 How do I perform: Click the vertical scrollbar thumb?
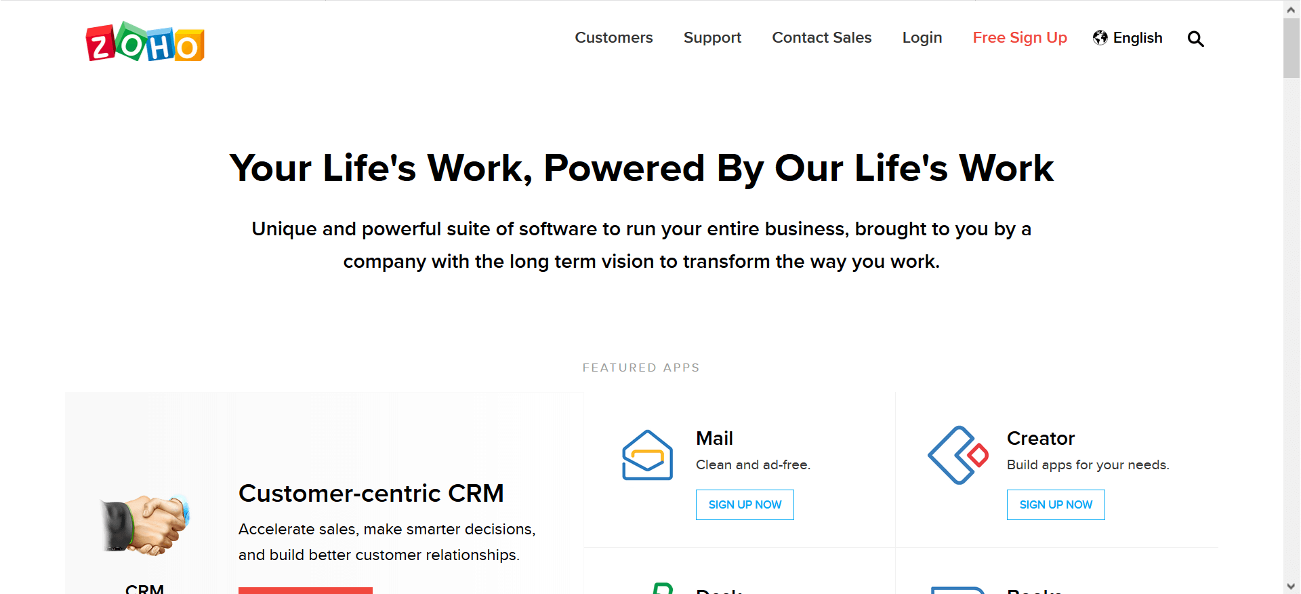(1291, 47)
